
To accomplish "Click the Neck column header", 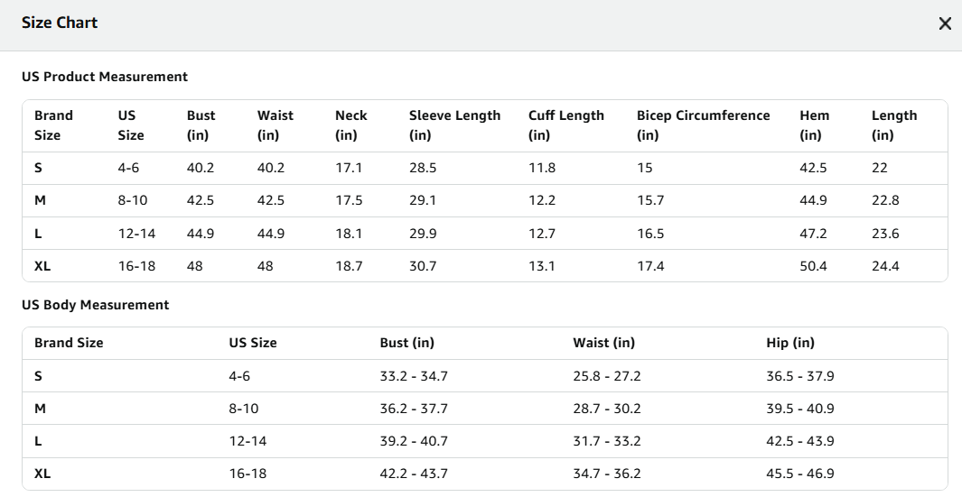I will [x=351, y=125].
